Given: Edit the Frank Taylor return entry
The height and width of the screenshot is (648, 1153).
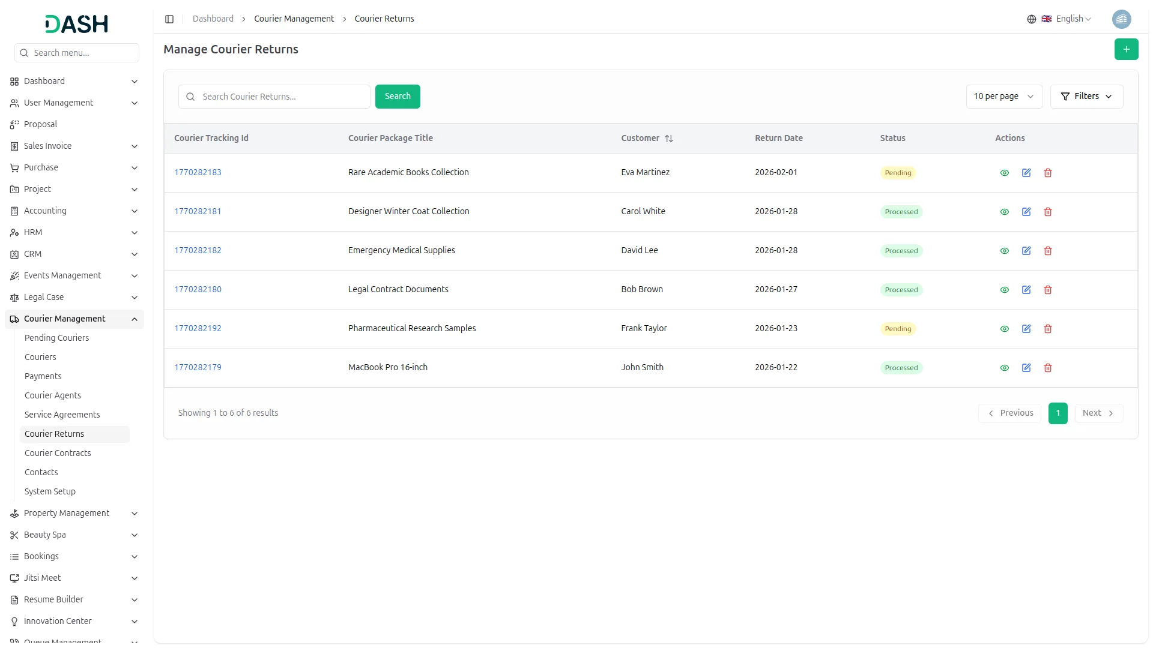Looking at the screenshot, I should (1026, 329).
